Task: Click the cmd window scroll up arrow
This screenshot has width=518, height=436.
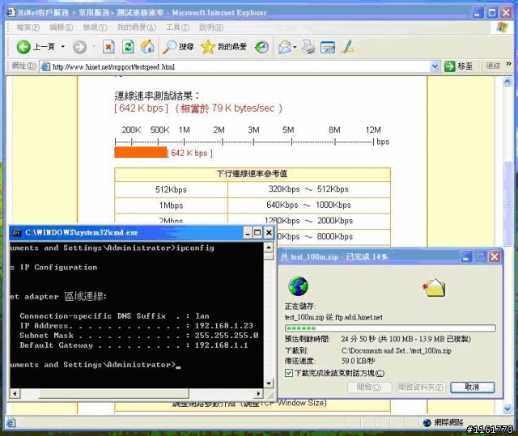Action: 269,248
